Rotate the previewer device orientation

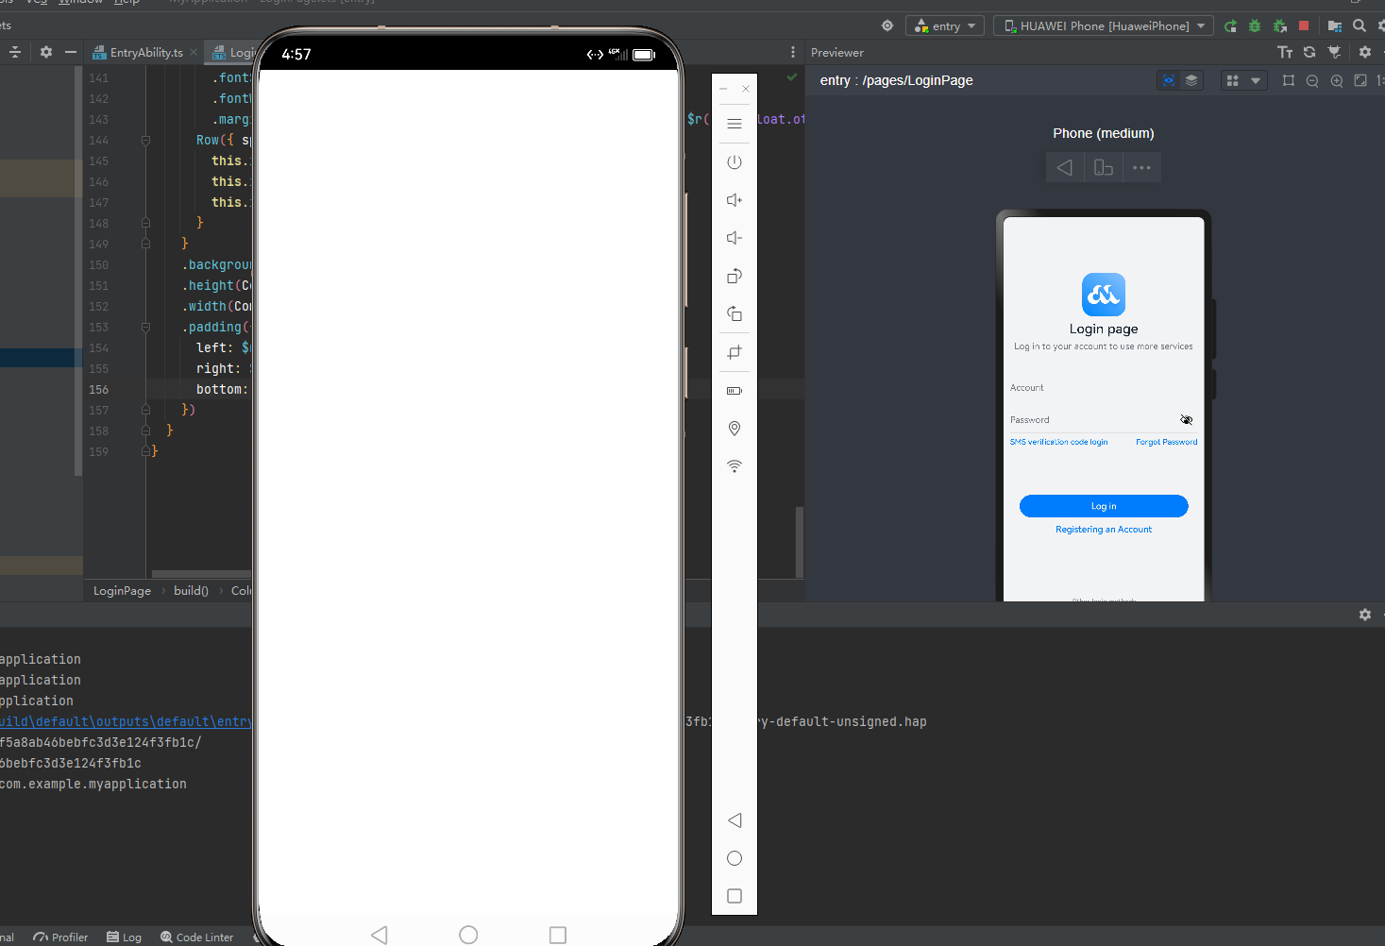click(x=1104, y=168)
